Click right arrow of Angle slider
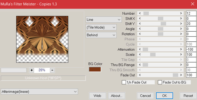 coord(181,29)
